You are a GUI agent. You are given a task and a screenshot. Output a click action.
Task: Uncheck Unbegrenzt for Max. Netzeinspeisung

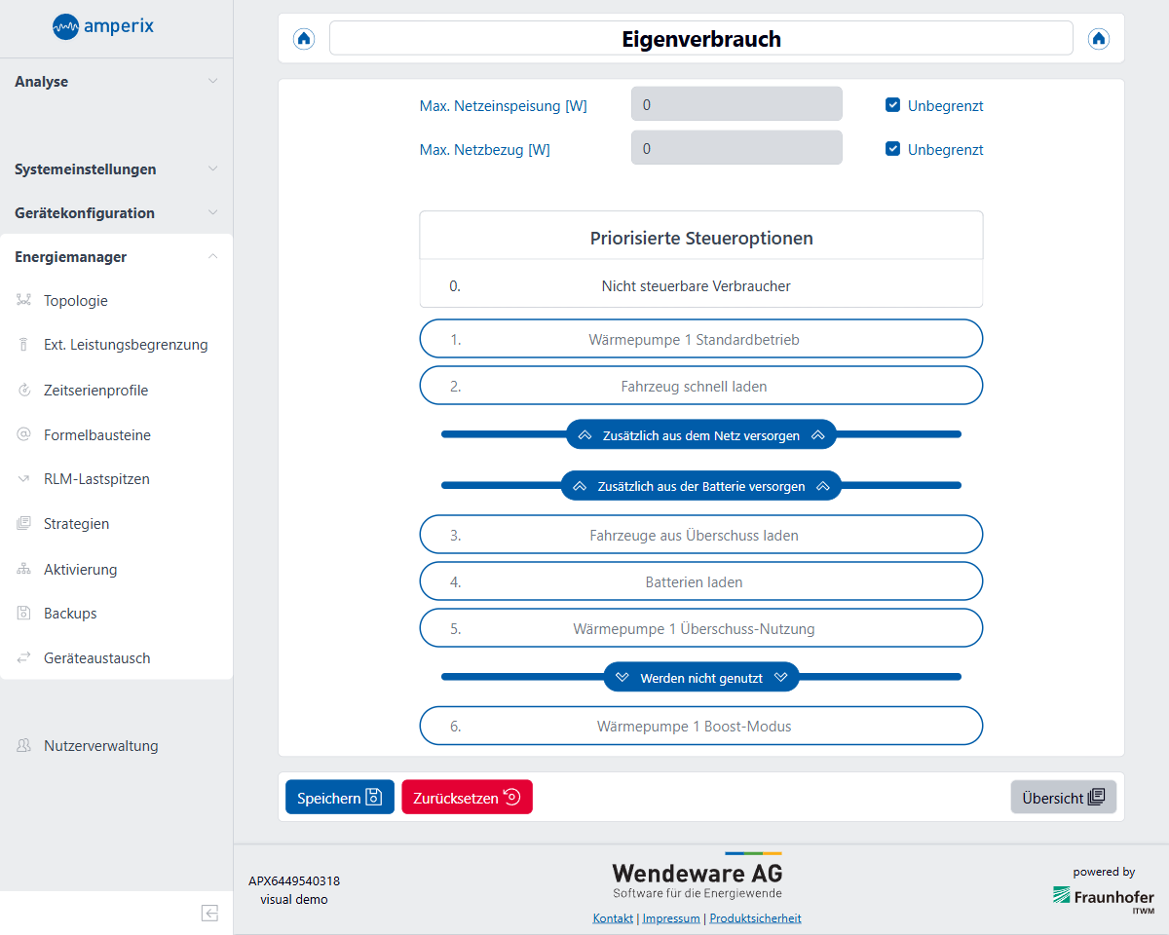tap(892, 105)
